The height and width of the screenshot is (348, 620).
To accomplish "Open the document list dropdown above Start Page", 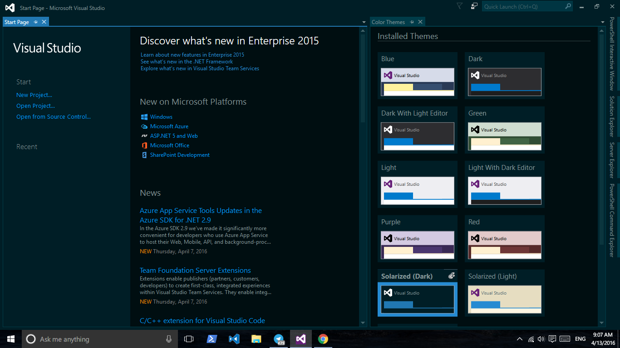I will (364, 22).
